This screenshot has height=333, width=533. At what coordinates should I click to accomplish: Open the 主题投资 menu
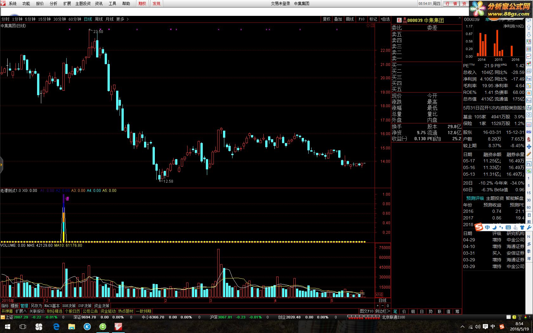coord(83,3)
